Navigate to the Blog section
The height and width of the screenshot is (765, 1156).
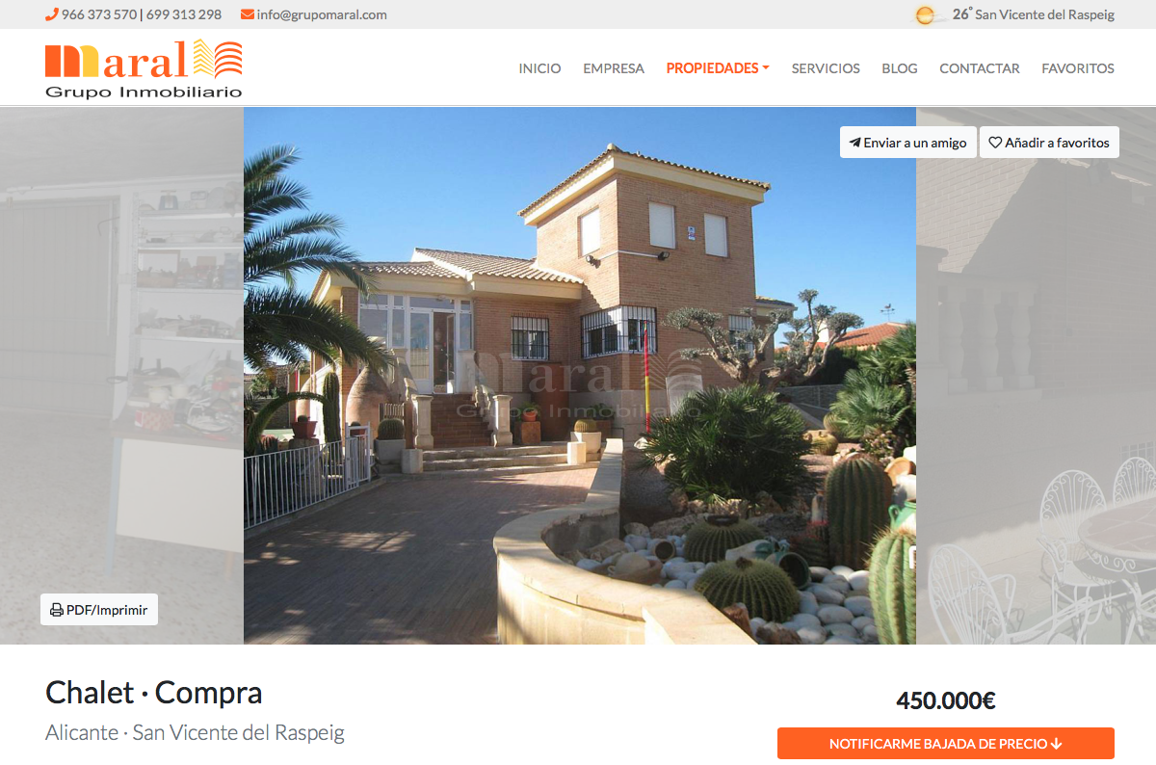(x=900, y=68)
